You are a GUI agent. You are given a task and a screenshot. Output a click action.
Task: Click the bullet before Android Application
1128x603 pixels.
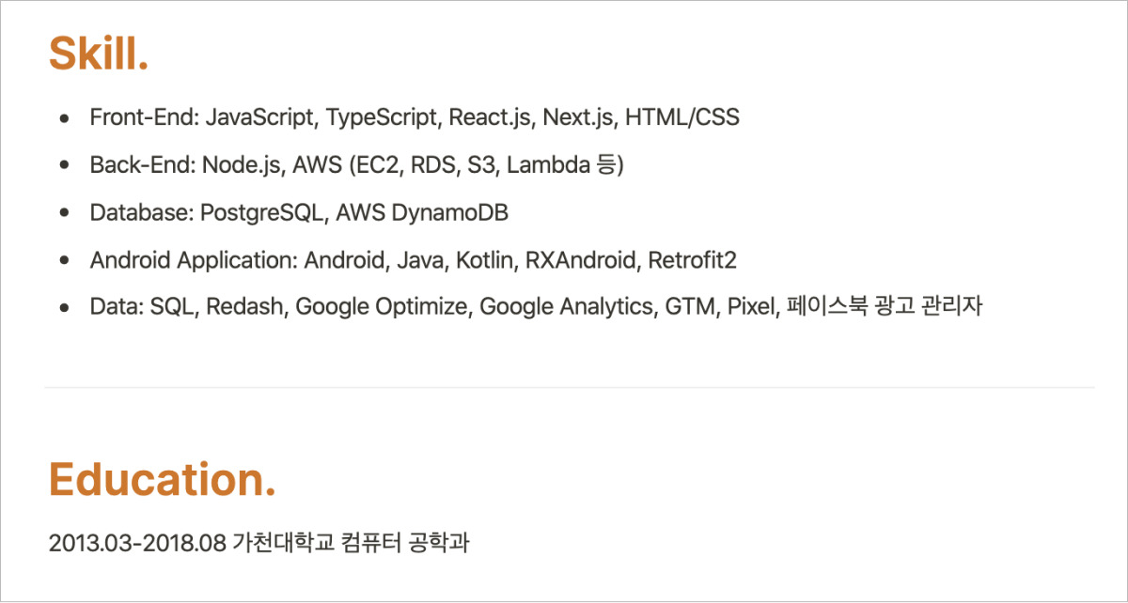point(64,260)
